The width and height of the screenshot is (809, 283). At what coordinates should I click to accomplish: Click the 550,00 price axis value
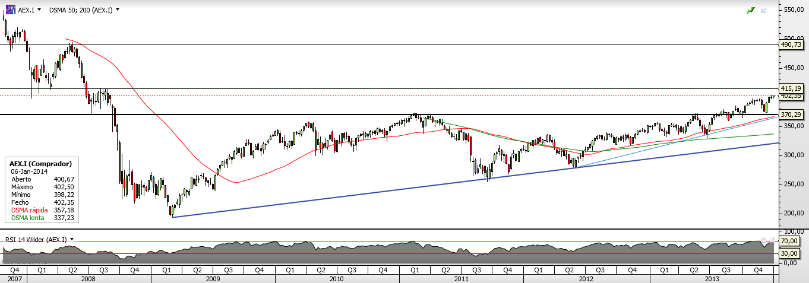(x=793, y=10)
